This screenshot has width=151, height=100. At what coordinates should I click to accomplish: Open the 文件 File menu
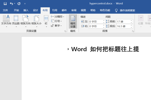point(5,10)
